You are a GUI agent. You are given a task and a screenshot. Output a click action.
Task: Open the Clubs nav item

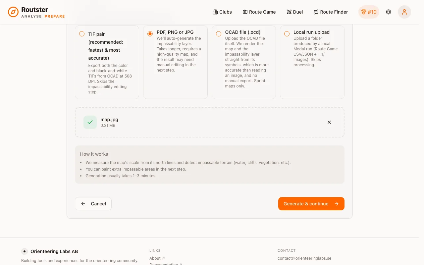222,12
